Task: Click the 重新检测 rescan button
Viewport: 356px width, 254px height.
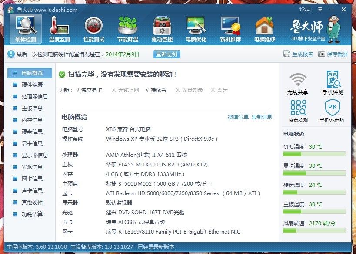Action: coord(166,54)
